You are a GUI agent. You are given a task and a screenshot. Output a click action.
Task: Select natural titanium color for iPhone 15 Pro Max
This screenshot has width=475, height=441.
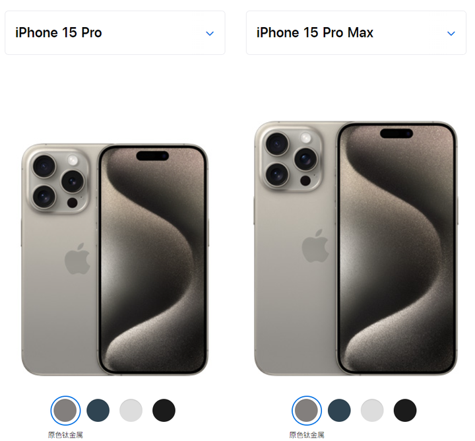point(306,411)
